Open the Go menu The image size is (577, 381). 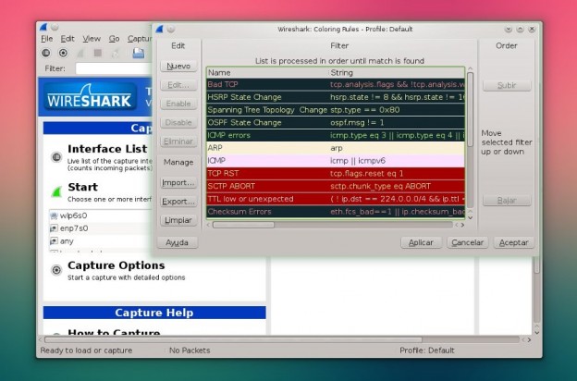coord(114,39)
